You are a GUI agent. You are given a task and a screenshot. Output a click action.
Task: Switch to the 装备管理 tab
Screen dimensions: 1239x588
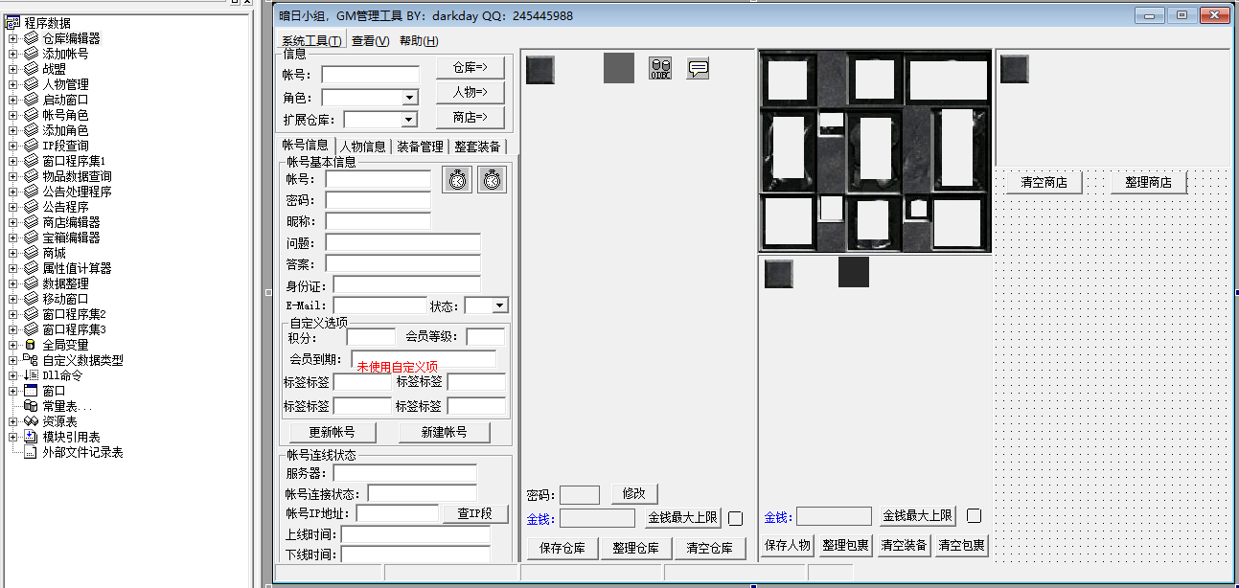pos(421,147)
